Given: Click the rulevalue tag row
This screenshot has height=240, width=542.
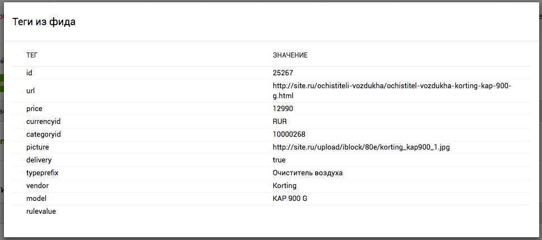Looking at the screenshot, I should pyautogui.click(x=41, y=212).
